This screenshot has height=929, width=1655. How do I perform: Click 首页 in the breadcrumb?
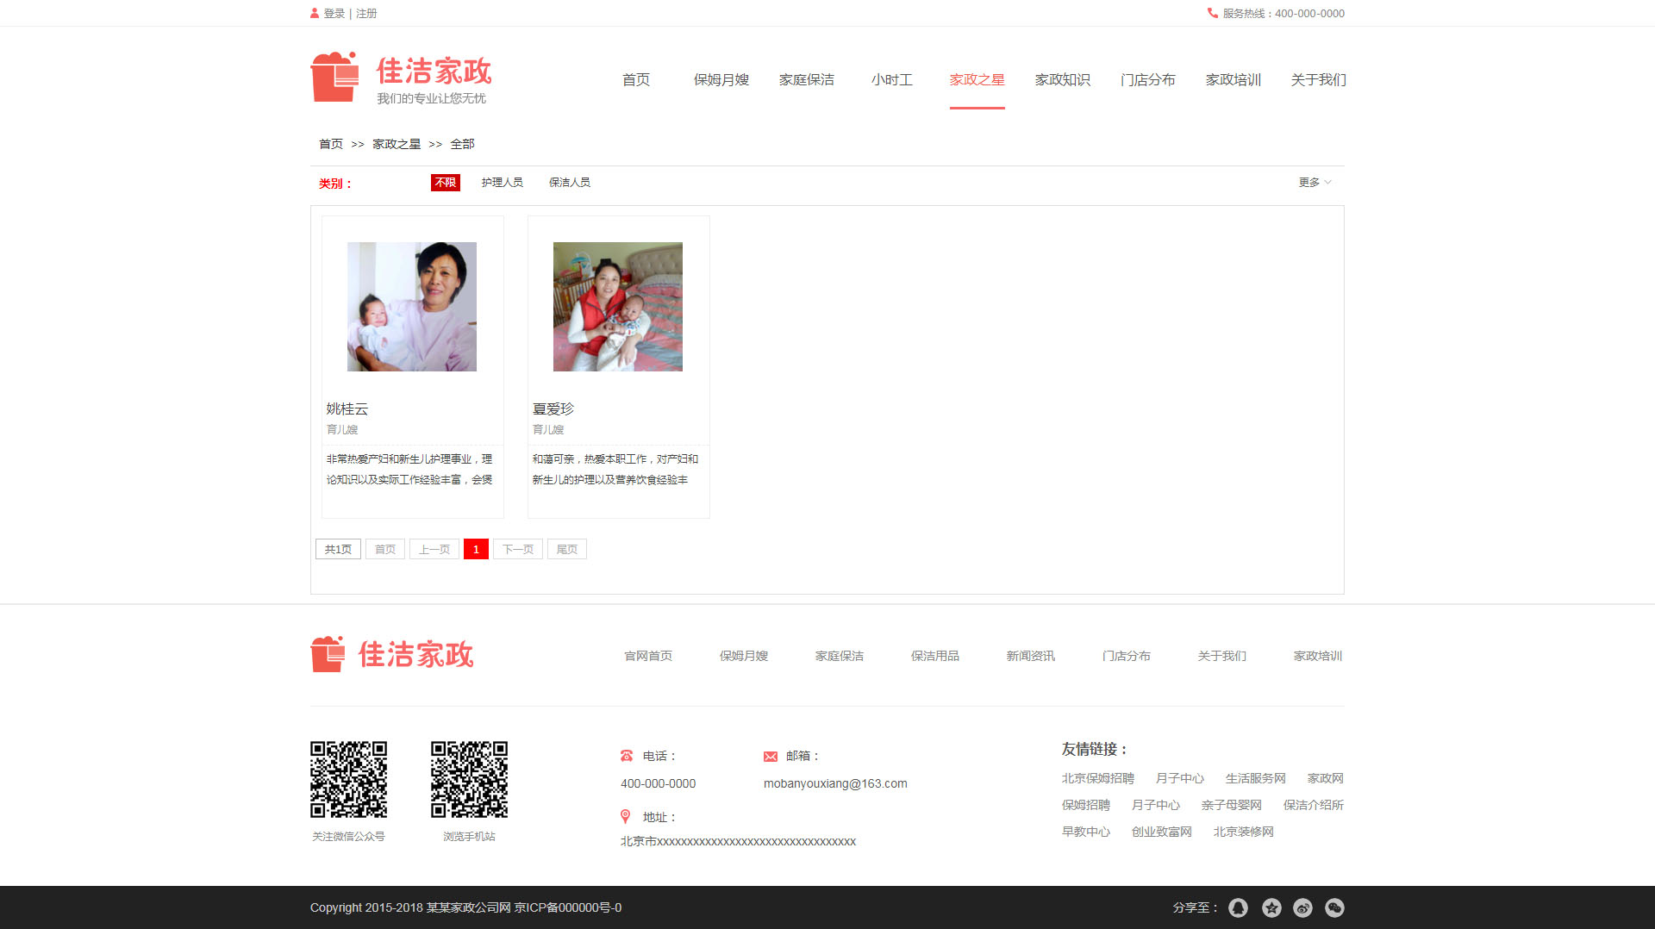(331, 144)
